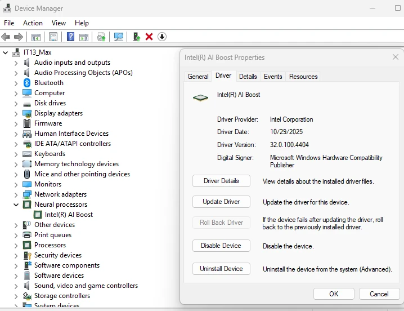Expand Audio Processing Objects (APOs)
The image size is (404, 311).
tap(16, 73)
